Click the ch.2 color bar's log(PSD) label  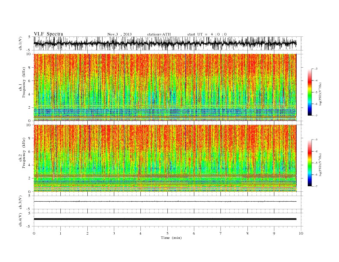pos(321,164)
